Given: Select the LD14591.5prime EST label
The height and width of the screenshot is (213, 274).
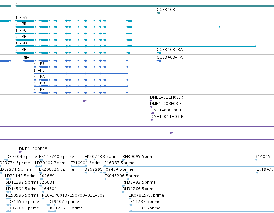Looking at the screenshot, I should tap(22, 189).
